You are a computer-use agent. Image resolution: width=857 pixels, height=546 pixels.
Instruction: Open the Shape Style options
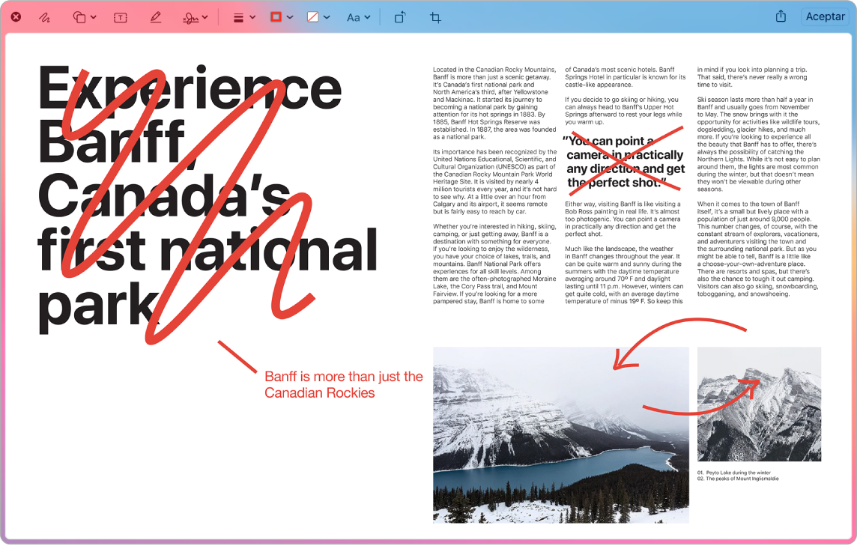tap(237, 16)
